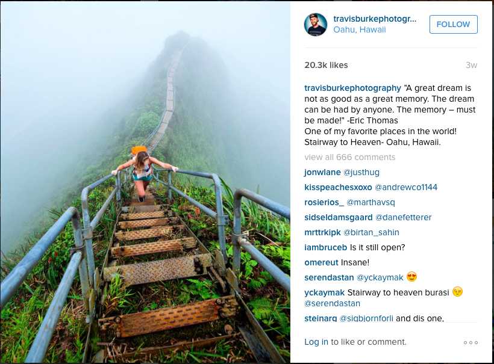
Task: Click the FOLLOW button
Action: pyautogui.click(x=453, y=24)
